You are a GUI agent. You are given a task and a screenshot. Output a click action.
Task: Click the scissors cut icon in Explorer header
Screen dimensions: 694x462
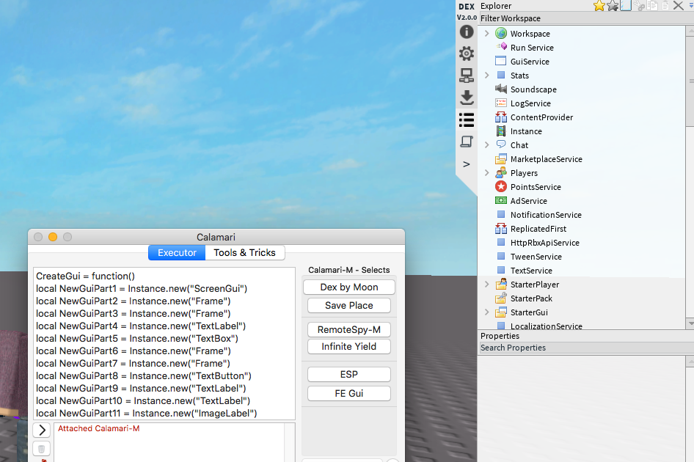click(x=639, y=6)
